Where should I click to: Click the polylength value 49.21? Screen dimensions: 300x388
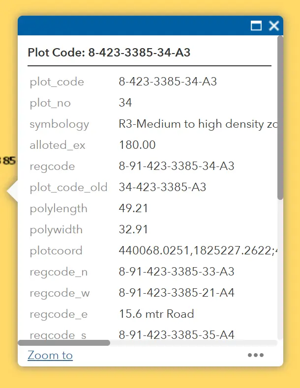click(133, 208)
